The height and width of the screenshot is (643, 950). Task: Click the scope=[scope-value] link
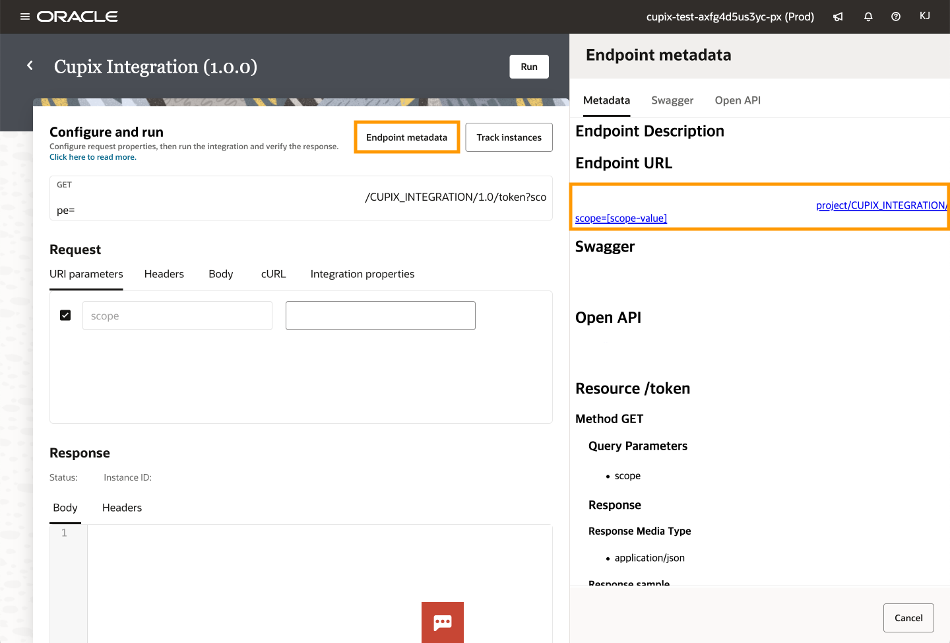[621, 219]
